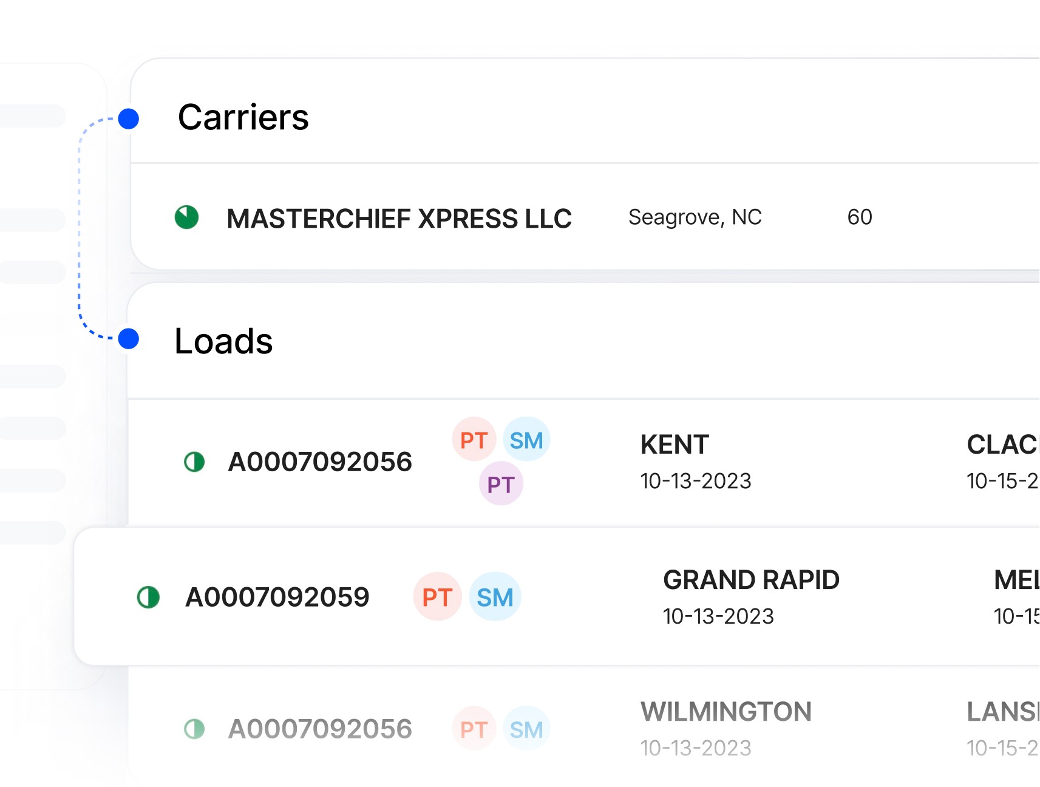Select the red PT badge on the KENT load
1040x787 pixels.
[x=474, y=439]
